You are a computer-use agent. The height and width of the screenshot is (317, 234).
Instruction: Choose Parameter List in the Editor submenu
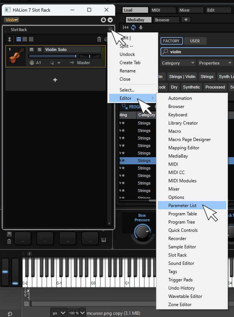[x=192, y=206]
